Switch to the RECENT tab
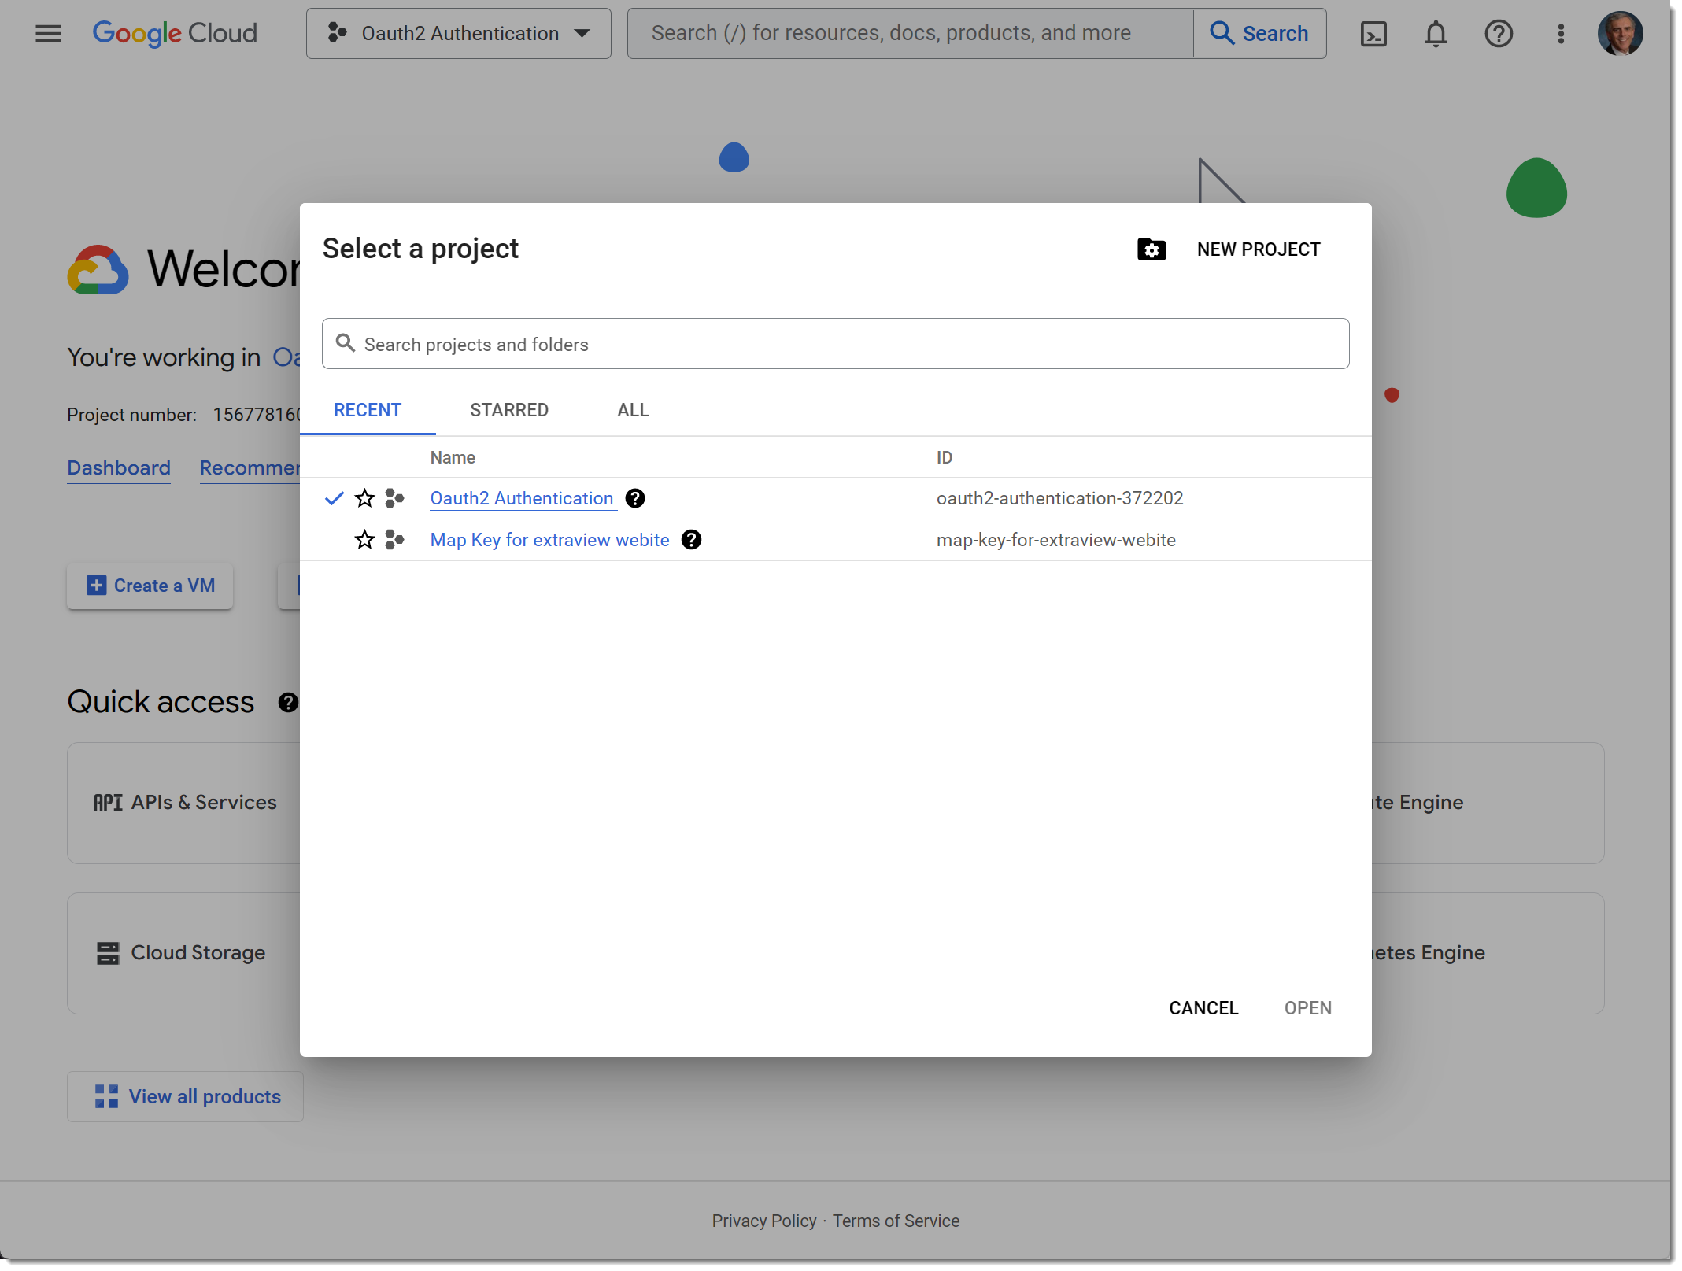The image size is (1682, 1271). [368, 410]
